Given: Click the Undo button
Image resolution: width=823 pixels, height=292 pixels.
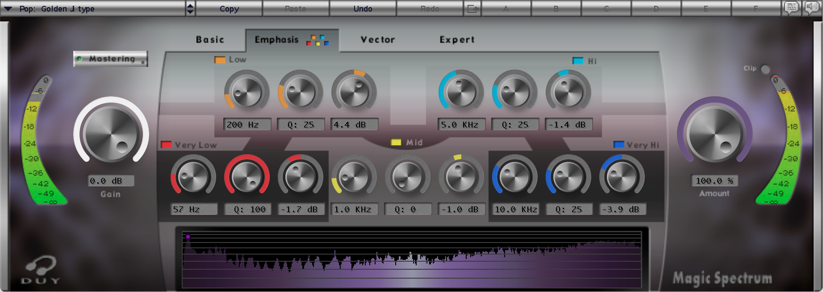Looking at the screenshot, I should pyautogui.click(x=363, y=8).
